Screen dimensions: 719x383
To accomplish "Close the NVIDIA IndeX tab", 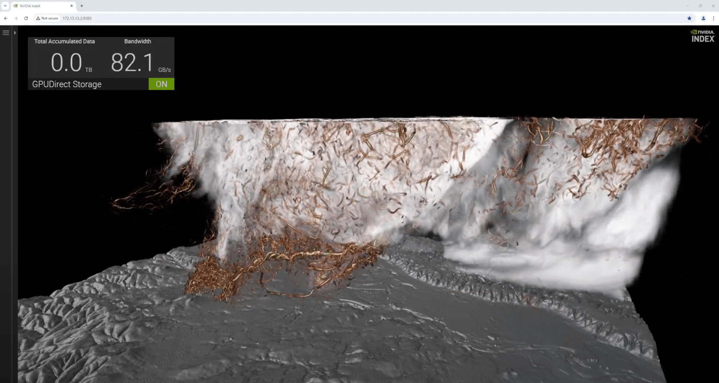I will coord(72,6).
